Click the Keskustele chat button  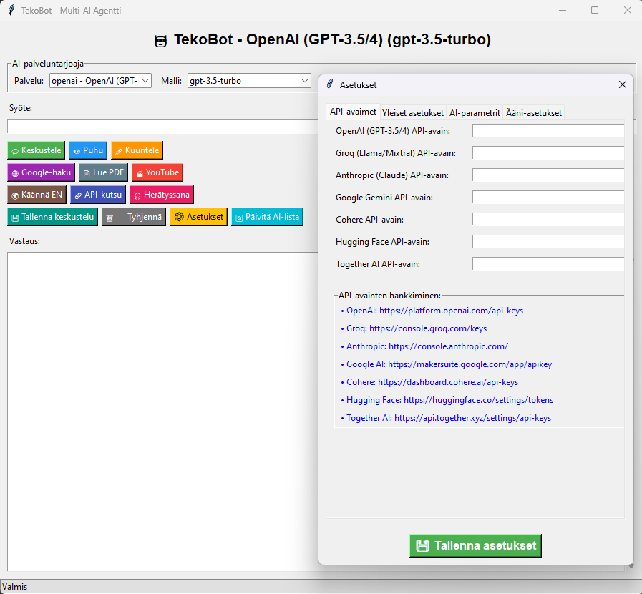pyautogui.click(x=36, y=150)
